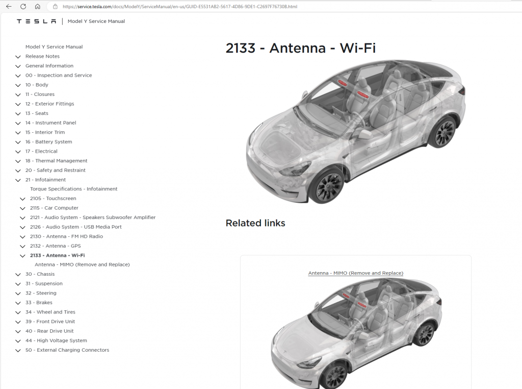Screen dimensions: 522x389
Task: Click the Related links heading
Action: point(255,223)
